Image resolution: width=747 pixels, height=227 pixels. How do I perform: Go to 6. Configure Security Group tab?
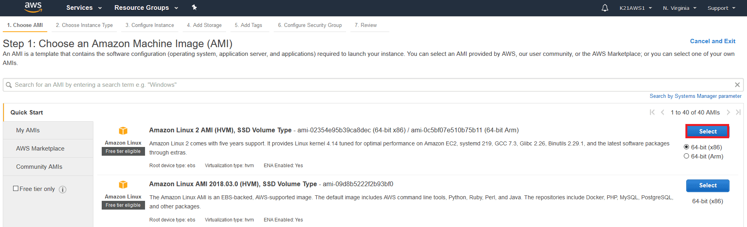pyautogui.click(x=310, y=25)
